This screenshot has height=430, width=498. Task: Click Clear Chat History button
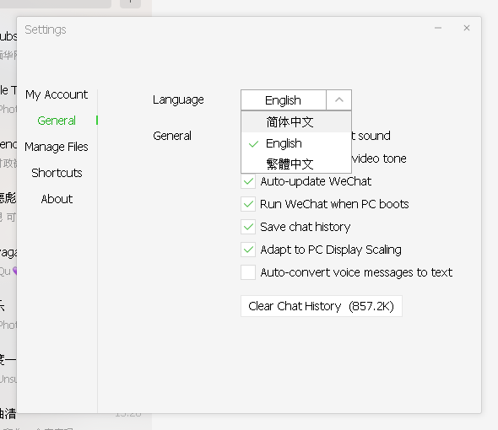coord(322,306)
